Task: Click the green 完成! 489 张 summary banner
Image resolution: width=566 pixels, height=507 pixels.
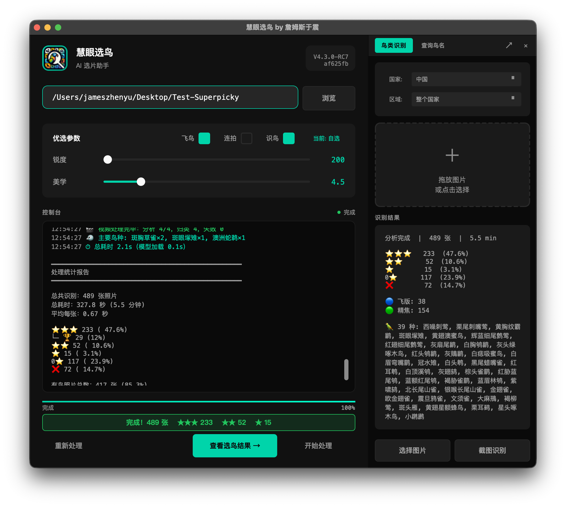Action: [199, 422]
